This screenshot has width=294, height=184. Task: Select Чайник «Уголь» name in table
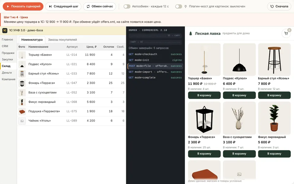tap(40, 121)
